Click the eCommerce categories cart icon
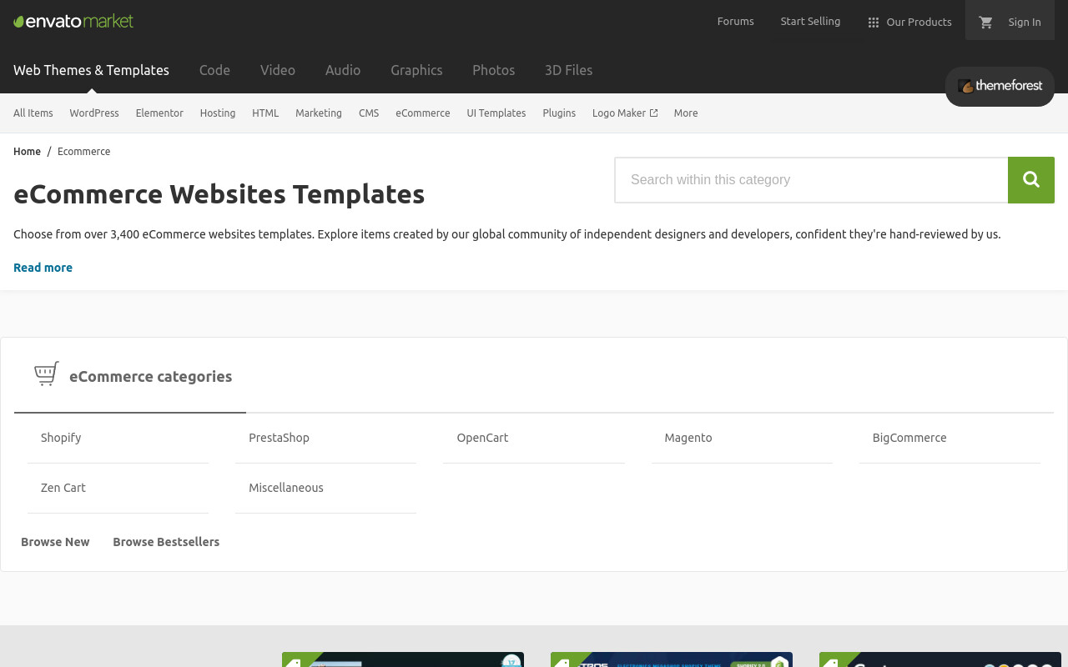Screen dimensions: 1068x667 (x=47, y=374)
